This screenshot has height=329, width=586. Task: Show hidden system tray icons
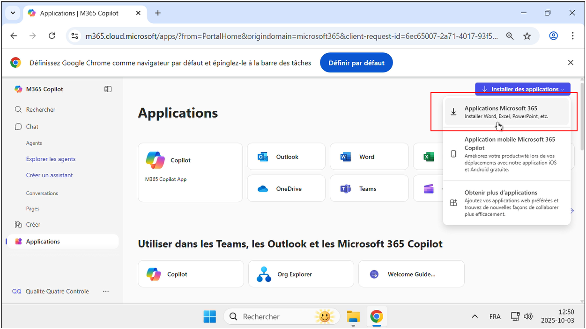475,316
